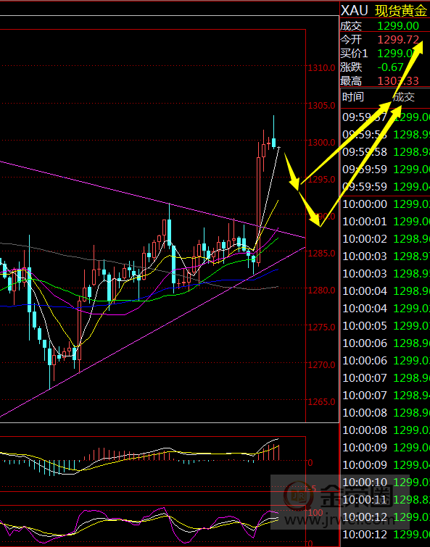Select the ascending magenta support trendline
The height and width of the screenshot is (547, 430).
pos(152,332)
